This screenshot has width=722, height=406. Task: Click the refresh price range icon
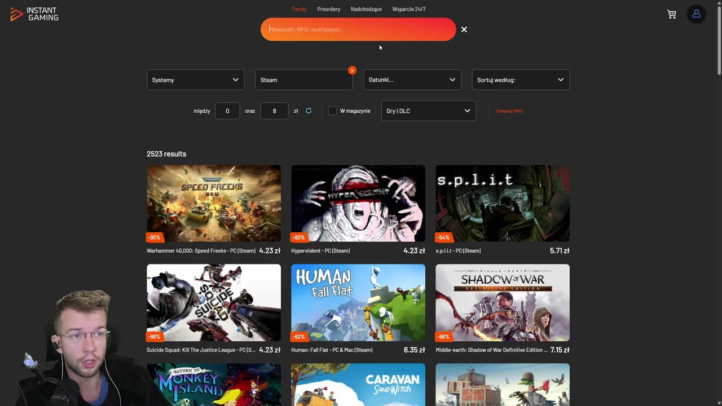click(309, 111)
